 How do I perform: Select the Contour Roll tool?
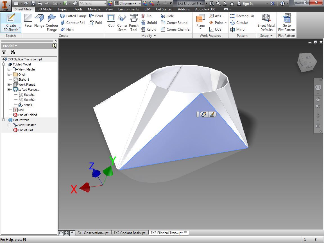[x=73, y=23]
